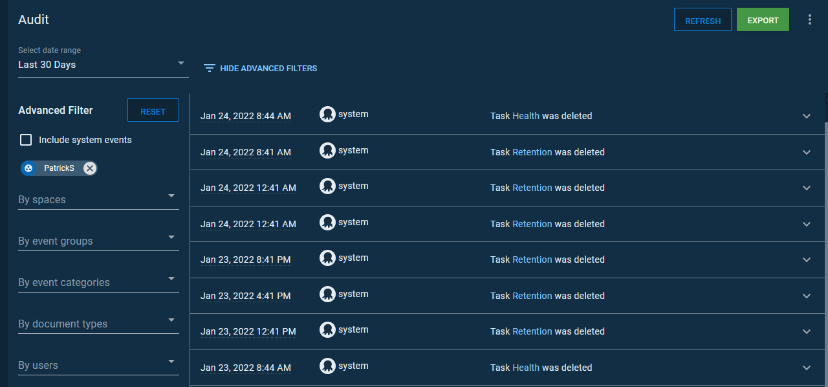Click the Jan 23, 2022 12:41 PM timestamp
Image resolution: width=828 pixels, height=387 pixels.
coord(248,331)
